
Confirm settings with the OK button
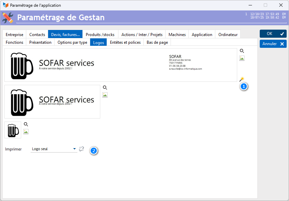click(x=273, y=34)
